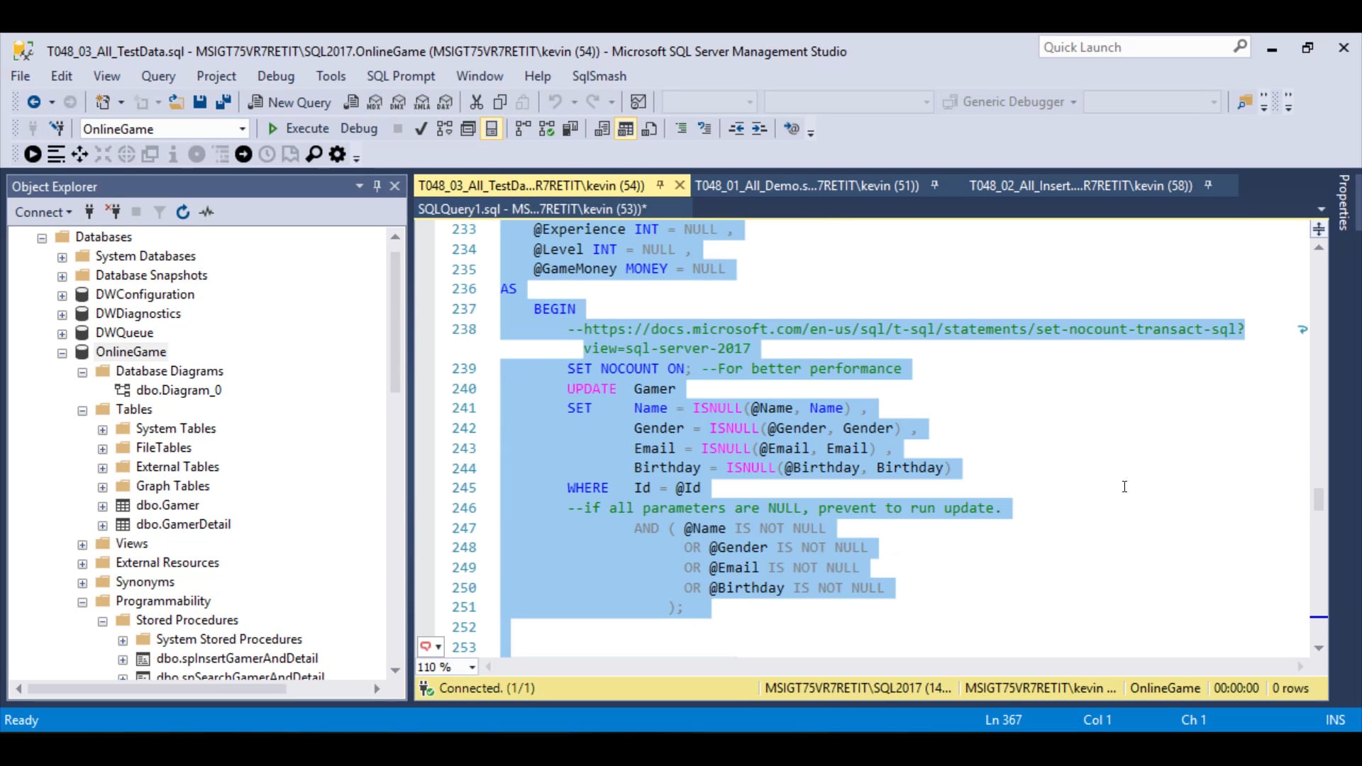
Task: Specify values for template parameters
Action: (793, 128)
